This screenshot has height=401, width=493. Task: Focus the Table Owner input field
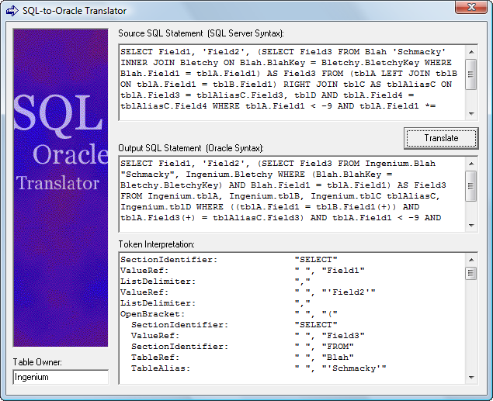click(x=61, y=377)
